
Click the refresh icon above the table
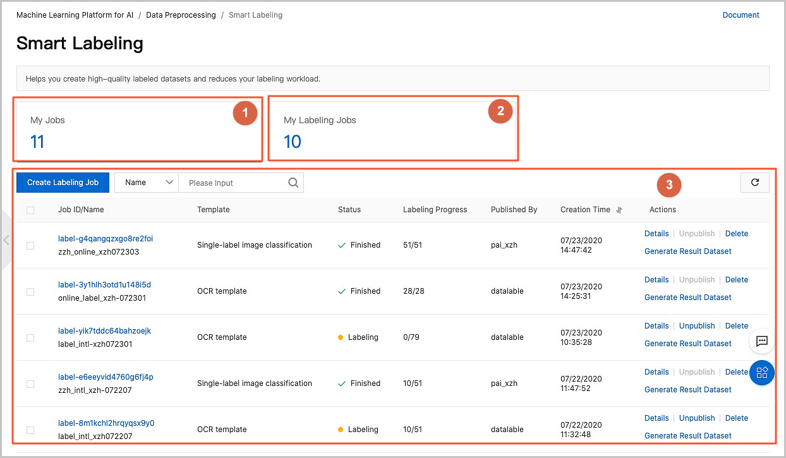(754, 183)
